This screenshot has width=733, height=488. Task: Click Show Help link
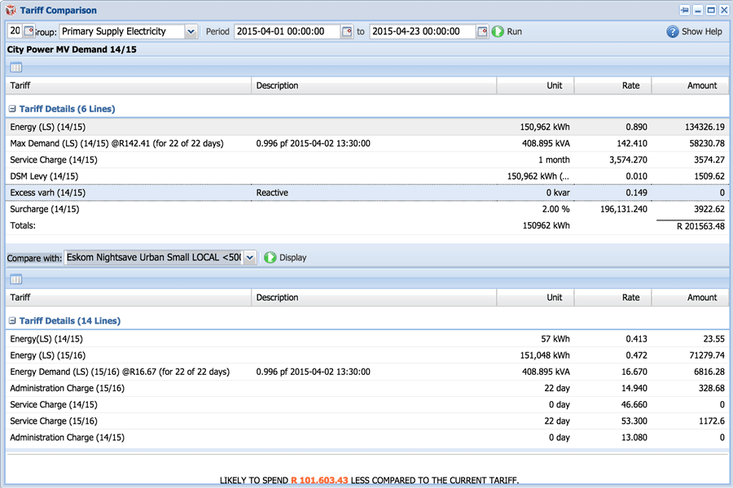702,31
